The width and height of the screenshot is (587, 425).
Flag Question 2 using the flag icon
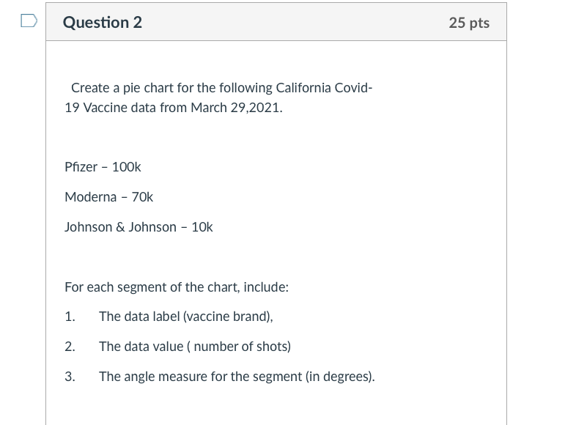pyautogui.click(x=27, y=23)
